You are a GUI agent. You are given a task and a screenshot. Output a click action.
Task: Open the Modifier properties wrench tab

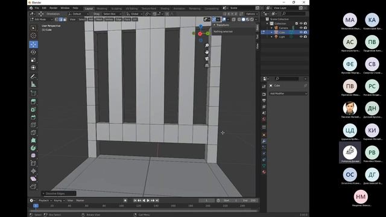point(264,141)
